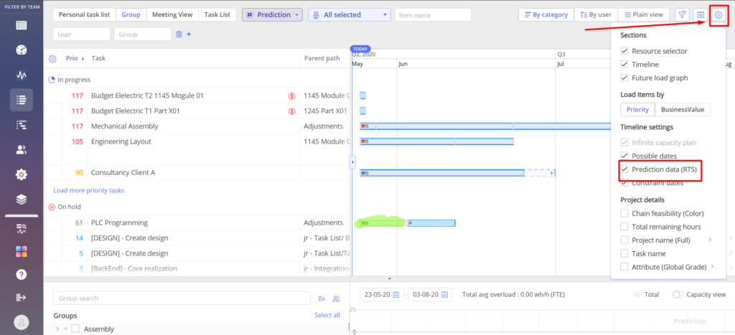Toggle the Prediction data (RTS) checkbox
Screen dimensions: 735x335
[624, 169]
